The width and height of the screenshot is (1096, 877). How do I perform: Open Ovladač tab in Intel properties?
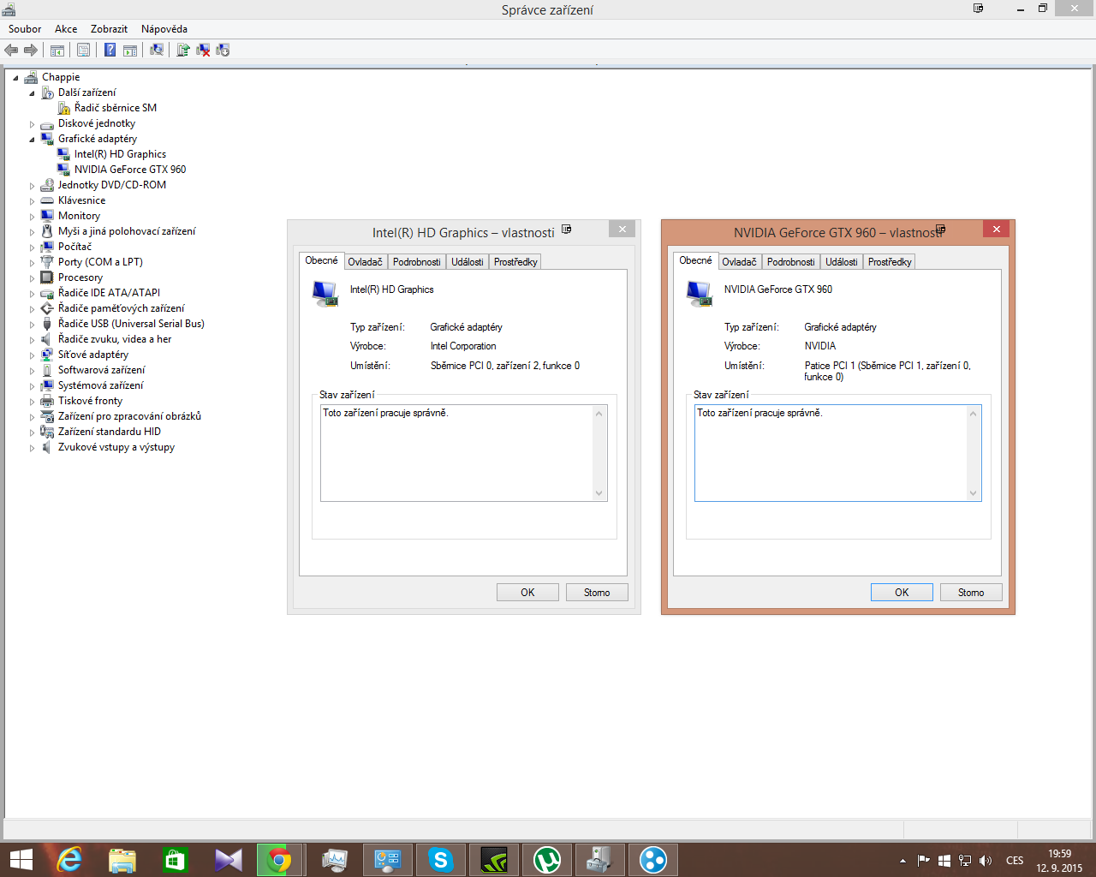point(365,262)
